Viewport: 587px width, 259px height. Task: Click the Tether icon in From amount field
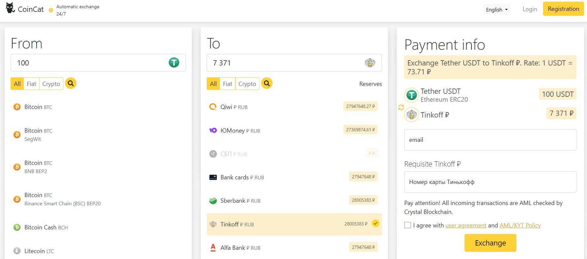(x=174, y=63)
